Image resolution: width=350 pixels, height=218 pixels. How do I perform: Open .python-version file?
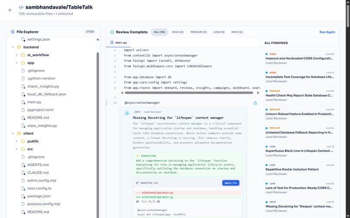coord(41,79)
